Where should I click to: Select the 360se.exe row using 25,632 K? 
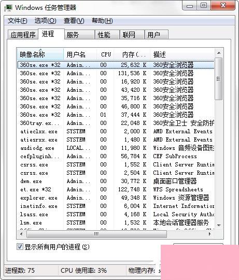(x=116, y=65)
